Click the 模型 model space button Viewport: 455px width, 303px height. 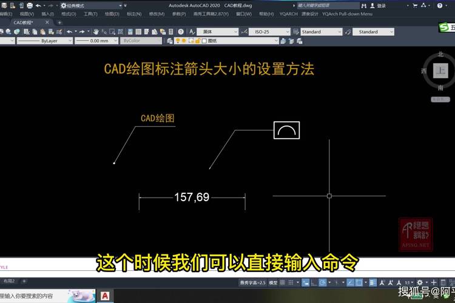pos(273,282)
